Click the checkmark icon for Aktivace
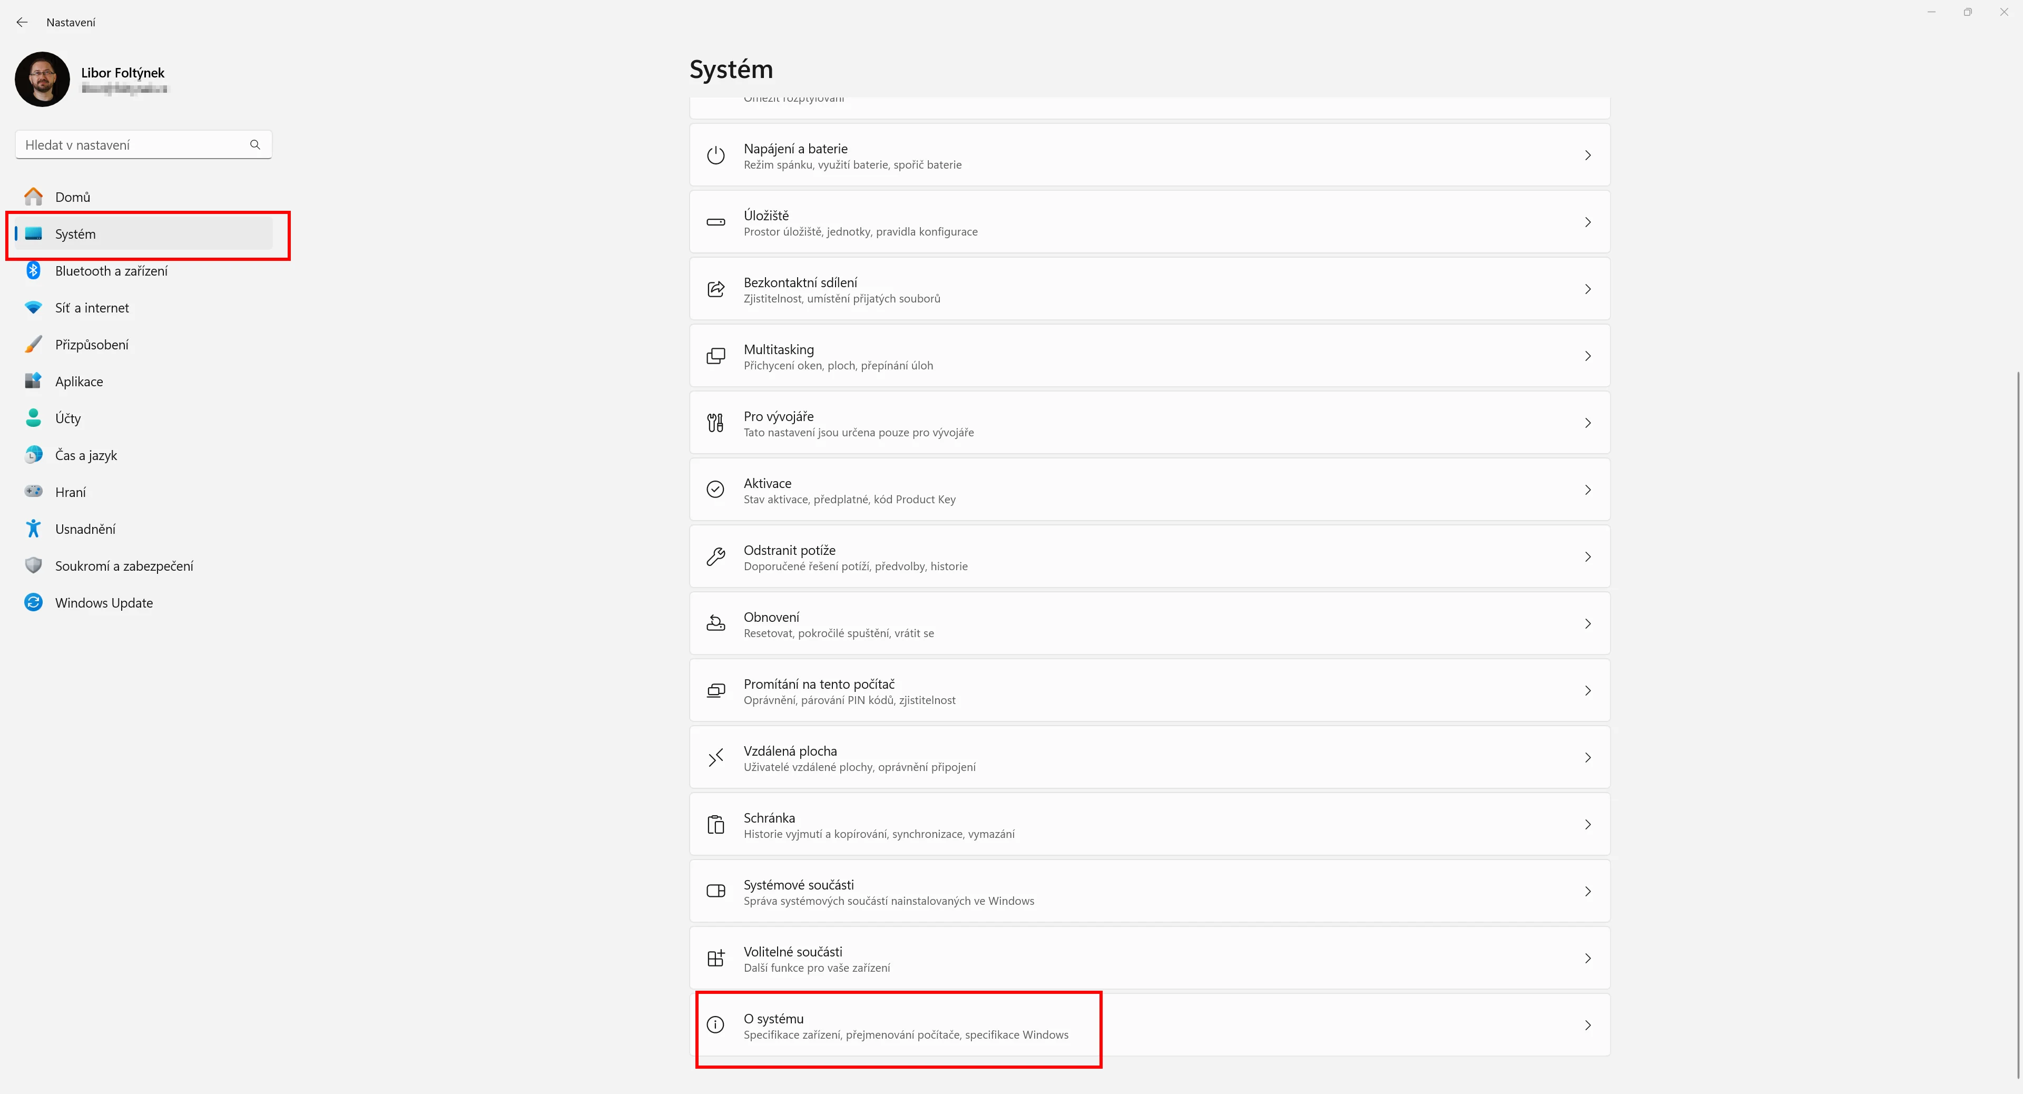2023x1094 pixels. click(x=715, y=490)
